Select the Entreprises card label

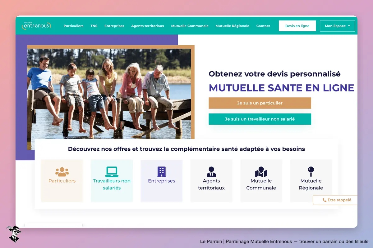(161, 181)
